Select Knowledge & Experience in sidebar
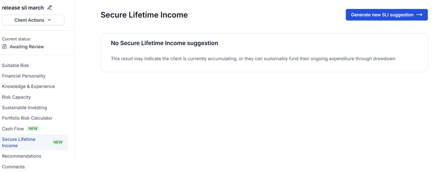The width and height of the screenshot is (438, 173). 28,87
